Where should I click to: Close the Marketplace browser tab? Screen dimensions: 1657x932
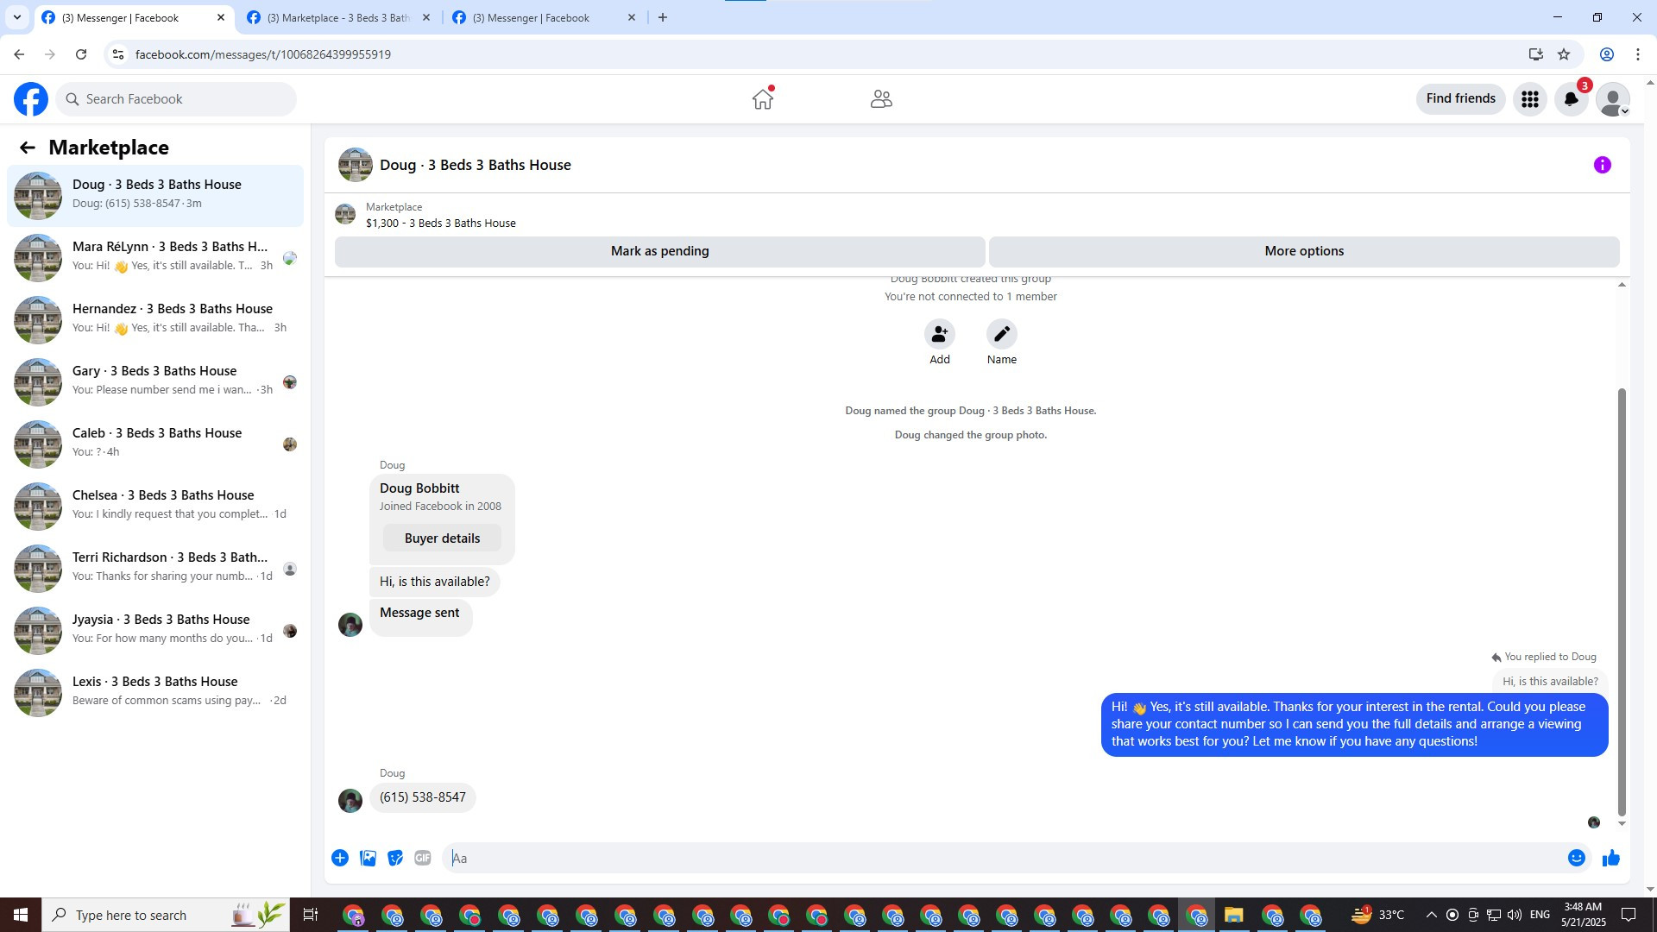point(426,17)
